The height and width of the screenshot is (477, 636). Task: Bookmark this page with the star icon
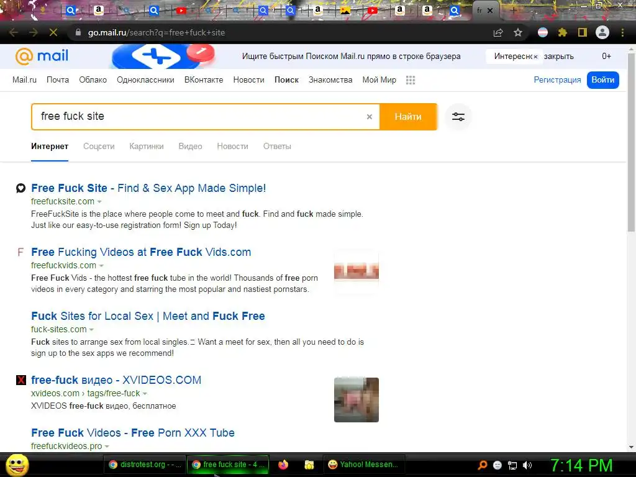518,32
